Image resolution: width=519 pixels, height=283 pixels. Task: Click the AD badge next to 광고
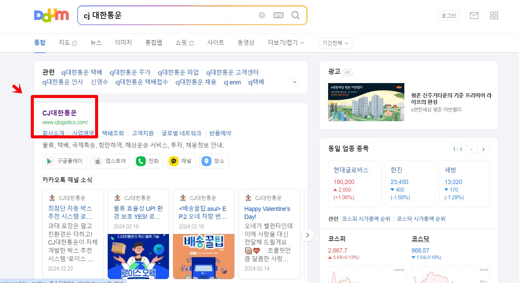[347, 72]
